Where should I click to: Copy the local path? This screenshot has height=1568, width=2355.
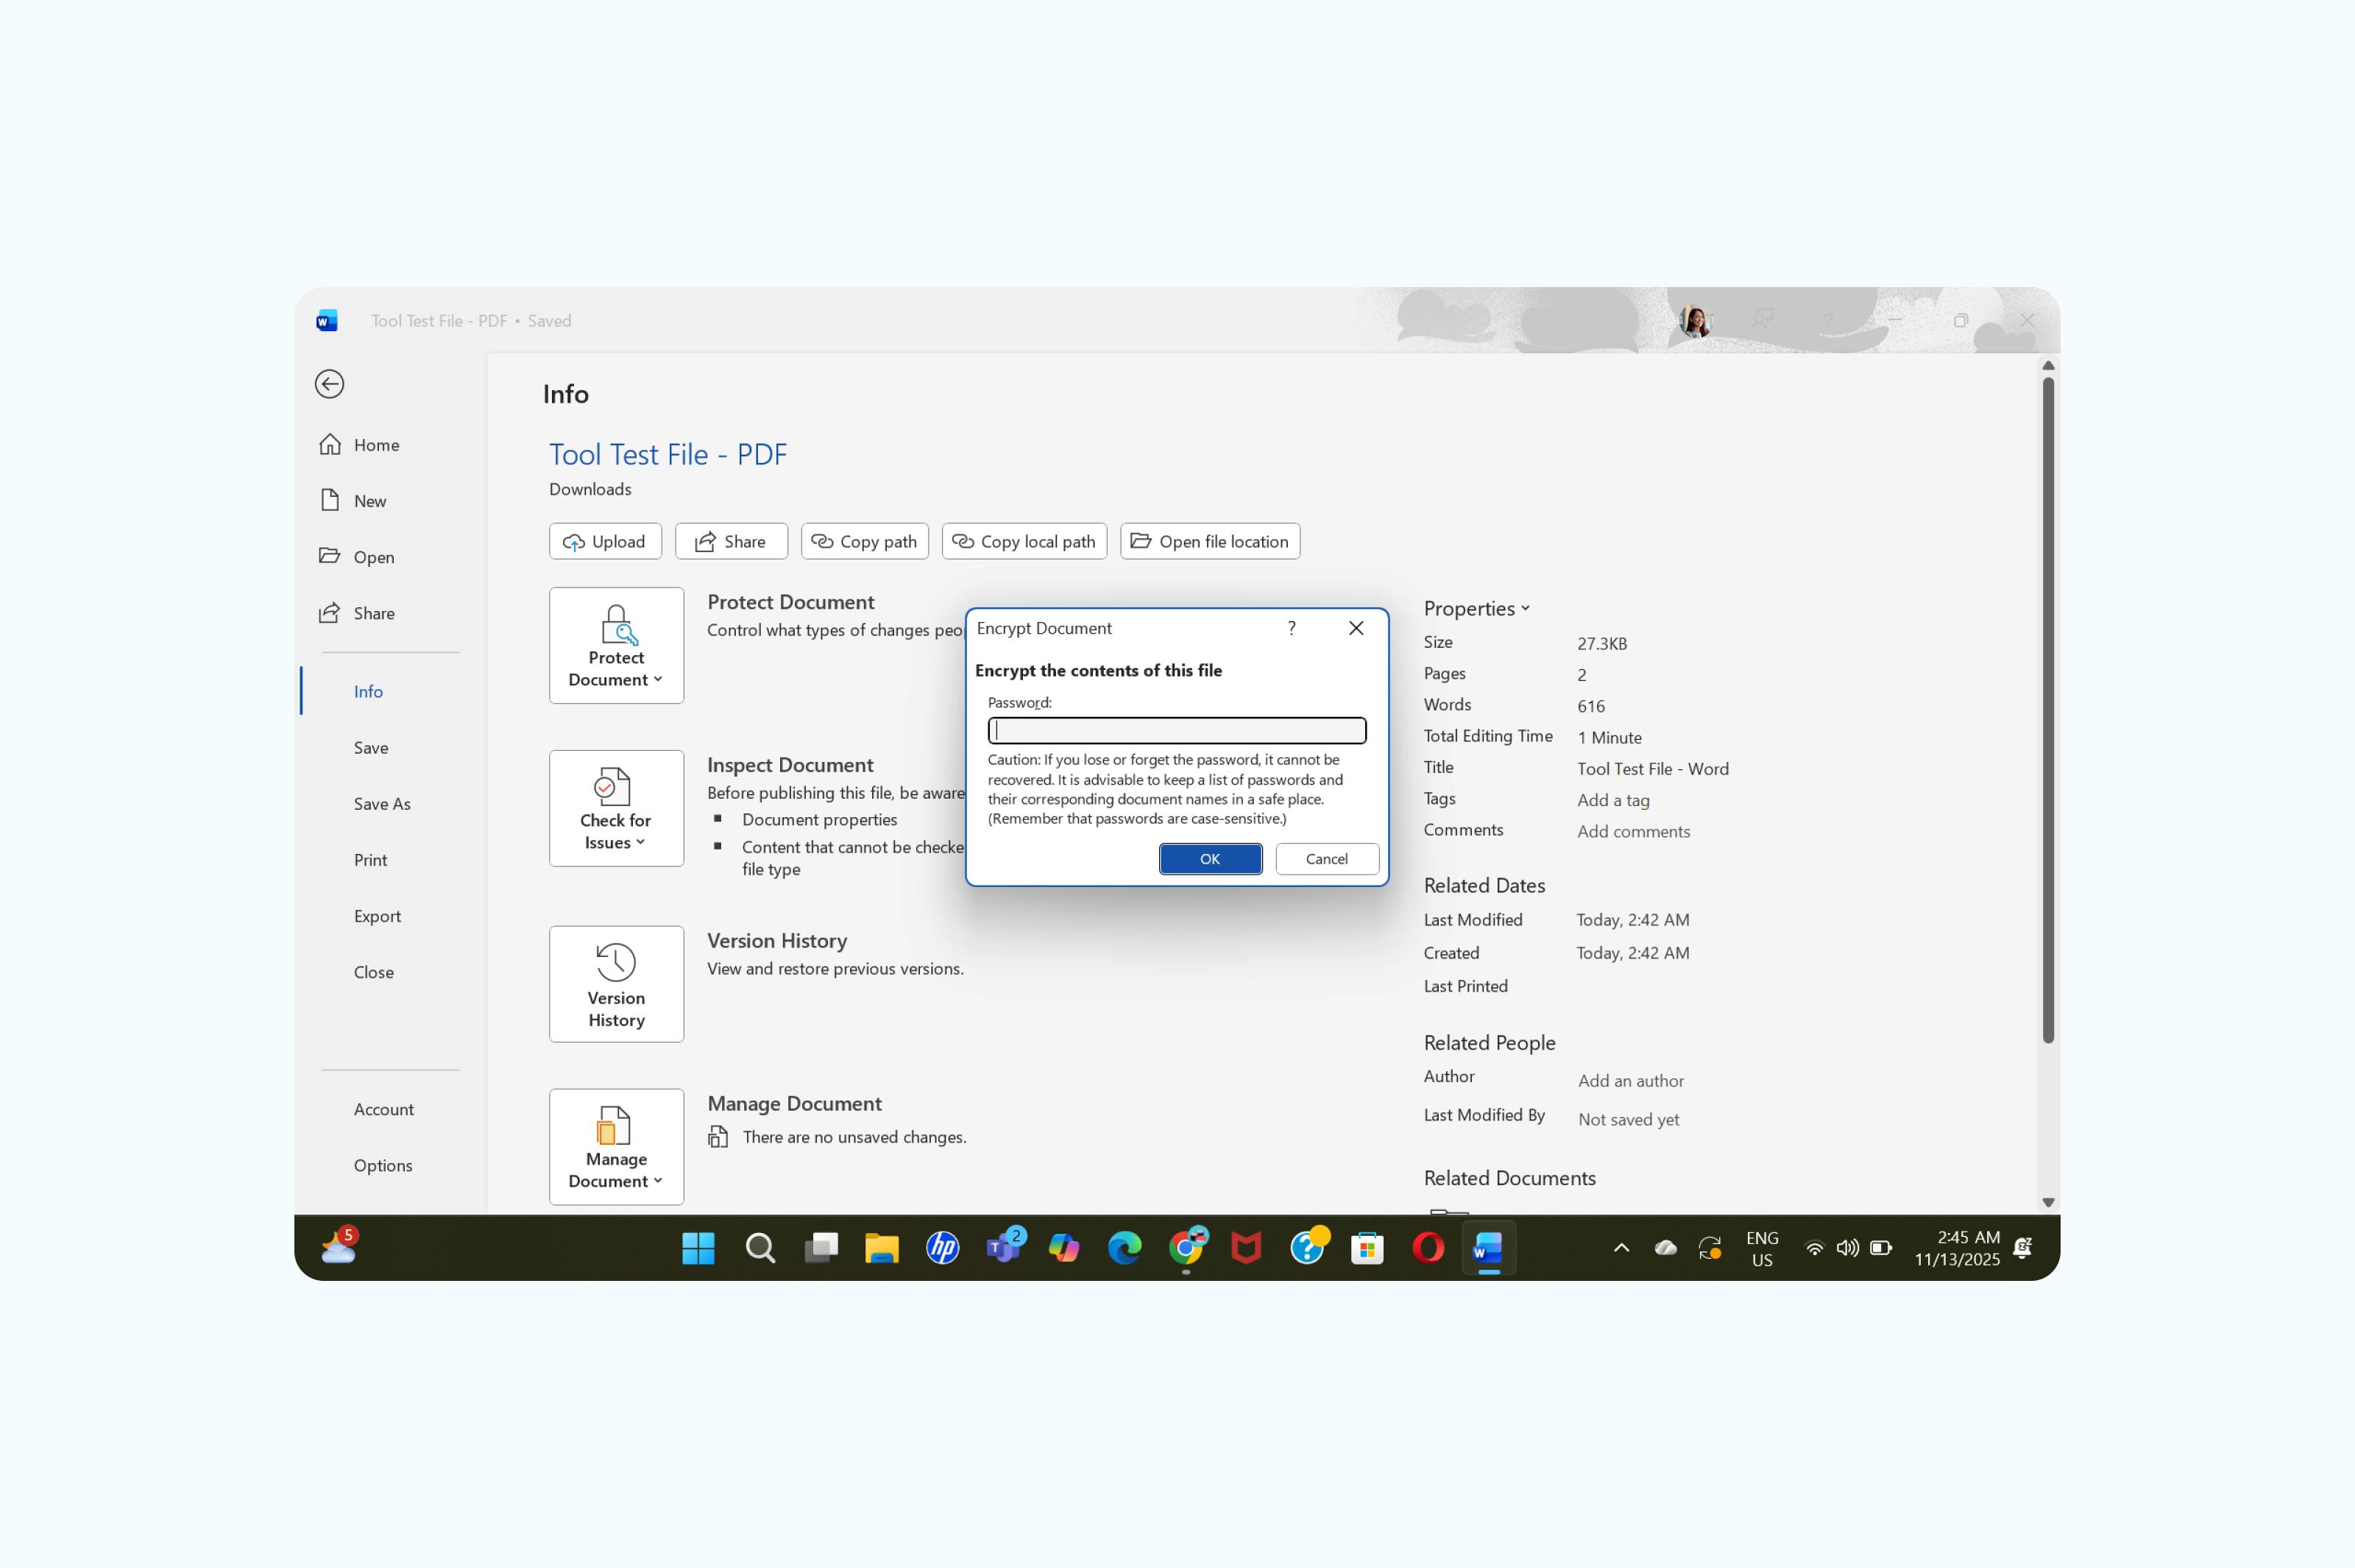pos(1024,541)
